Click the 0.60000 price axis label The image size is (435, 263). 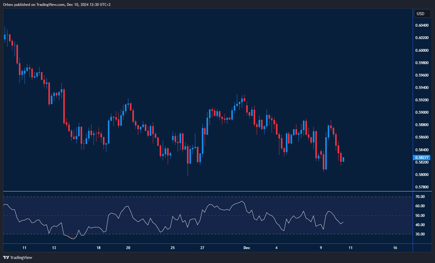422,50
